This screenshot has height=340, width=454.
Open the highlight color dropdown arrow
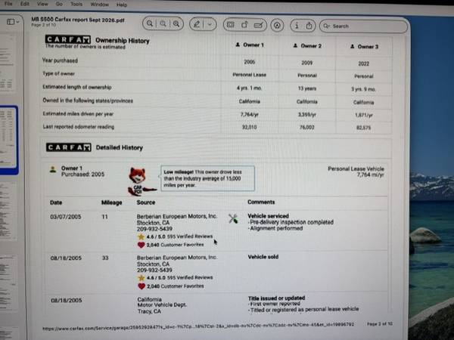pyautogui.click(x=210, y=24)
